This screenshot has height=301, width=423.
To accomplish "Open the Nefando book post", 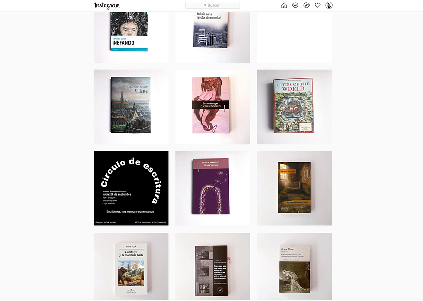I will [131, 37].
